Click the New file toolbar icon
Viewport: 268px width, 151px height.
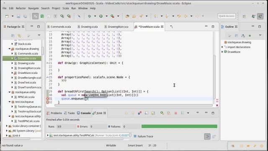point(7,16)
